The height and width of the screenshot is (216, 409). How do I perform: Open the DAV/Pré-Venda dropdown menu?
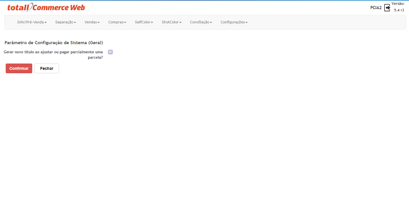[32, 22]
